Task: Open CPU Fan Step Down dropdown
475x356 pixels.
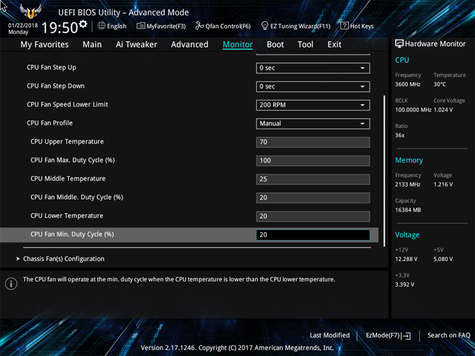Action: tap(313, 86)
